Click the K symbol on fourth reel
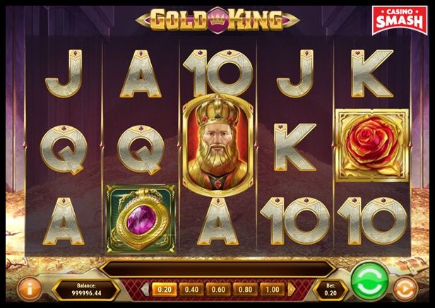Screen dimensions: 435x308 [295, 147]
